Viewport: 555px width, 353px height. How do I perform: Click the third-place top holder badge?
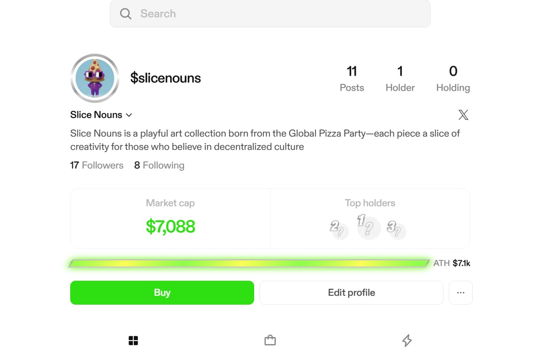[396, 230]
